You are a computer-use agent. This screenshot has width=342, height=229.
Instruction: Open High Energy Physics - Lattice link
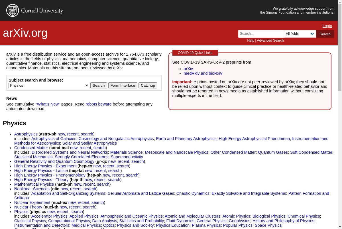tap(41, 171)
